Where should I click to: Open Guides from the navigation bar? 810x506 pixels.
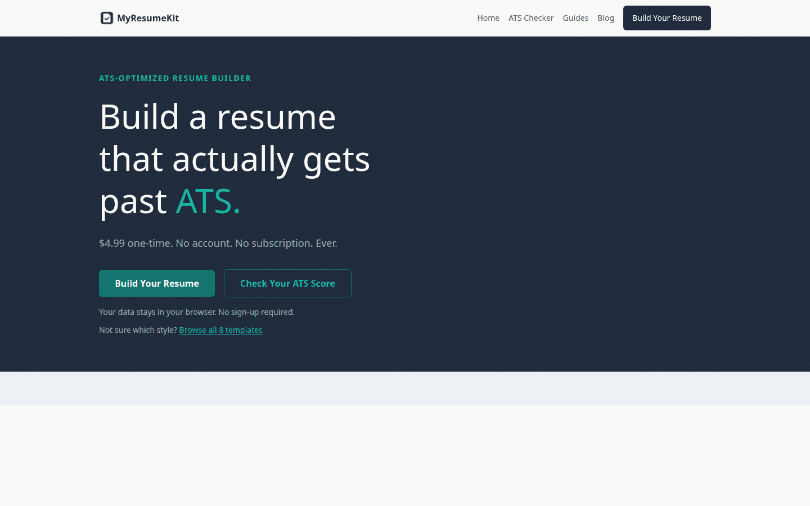tap(575, 18)
